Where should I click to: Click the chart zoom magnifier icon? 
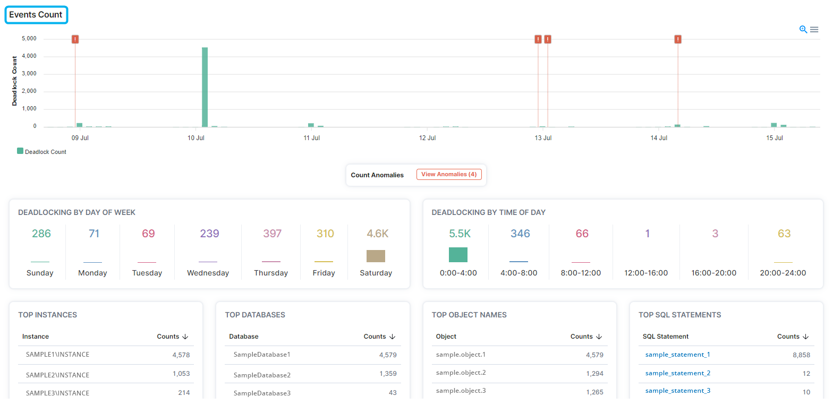tap(803, 30)
